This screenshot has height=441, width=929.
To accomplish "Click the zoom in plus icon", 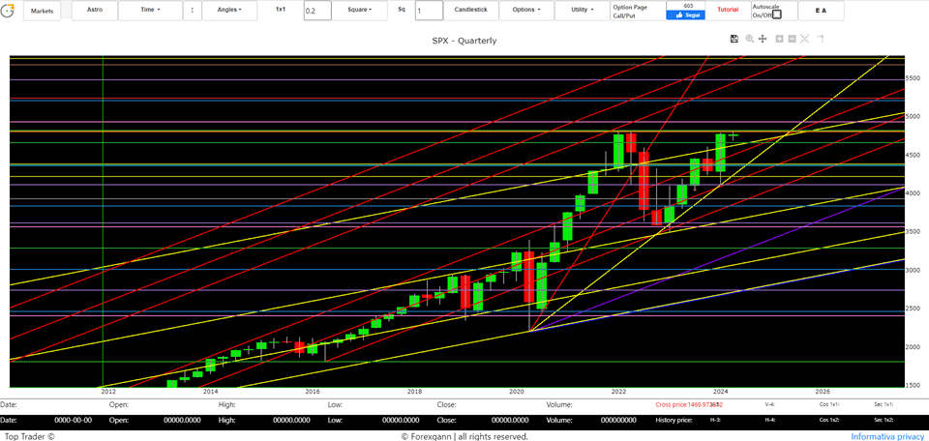I will [778, 39].
